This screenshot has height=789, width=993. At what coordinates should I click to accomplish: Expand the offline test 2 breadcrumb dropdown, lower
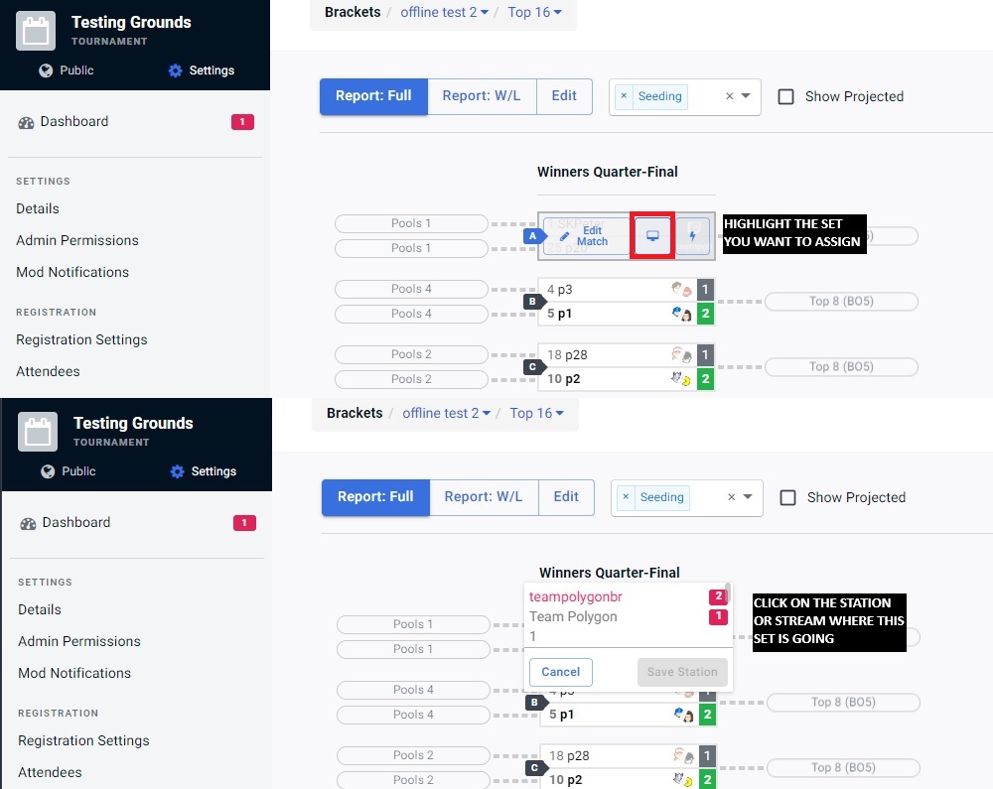[x=447, y=413]
